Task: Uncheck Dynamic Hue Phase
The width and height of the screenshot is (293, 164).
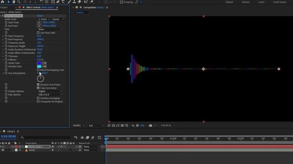Action: tap(38, 85)
